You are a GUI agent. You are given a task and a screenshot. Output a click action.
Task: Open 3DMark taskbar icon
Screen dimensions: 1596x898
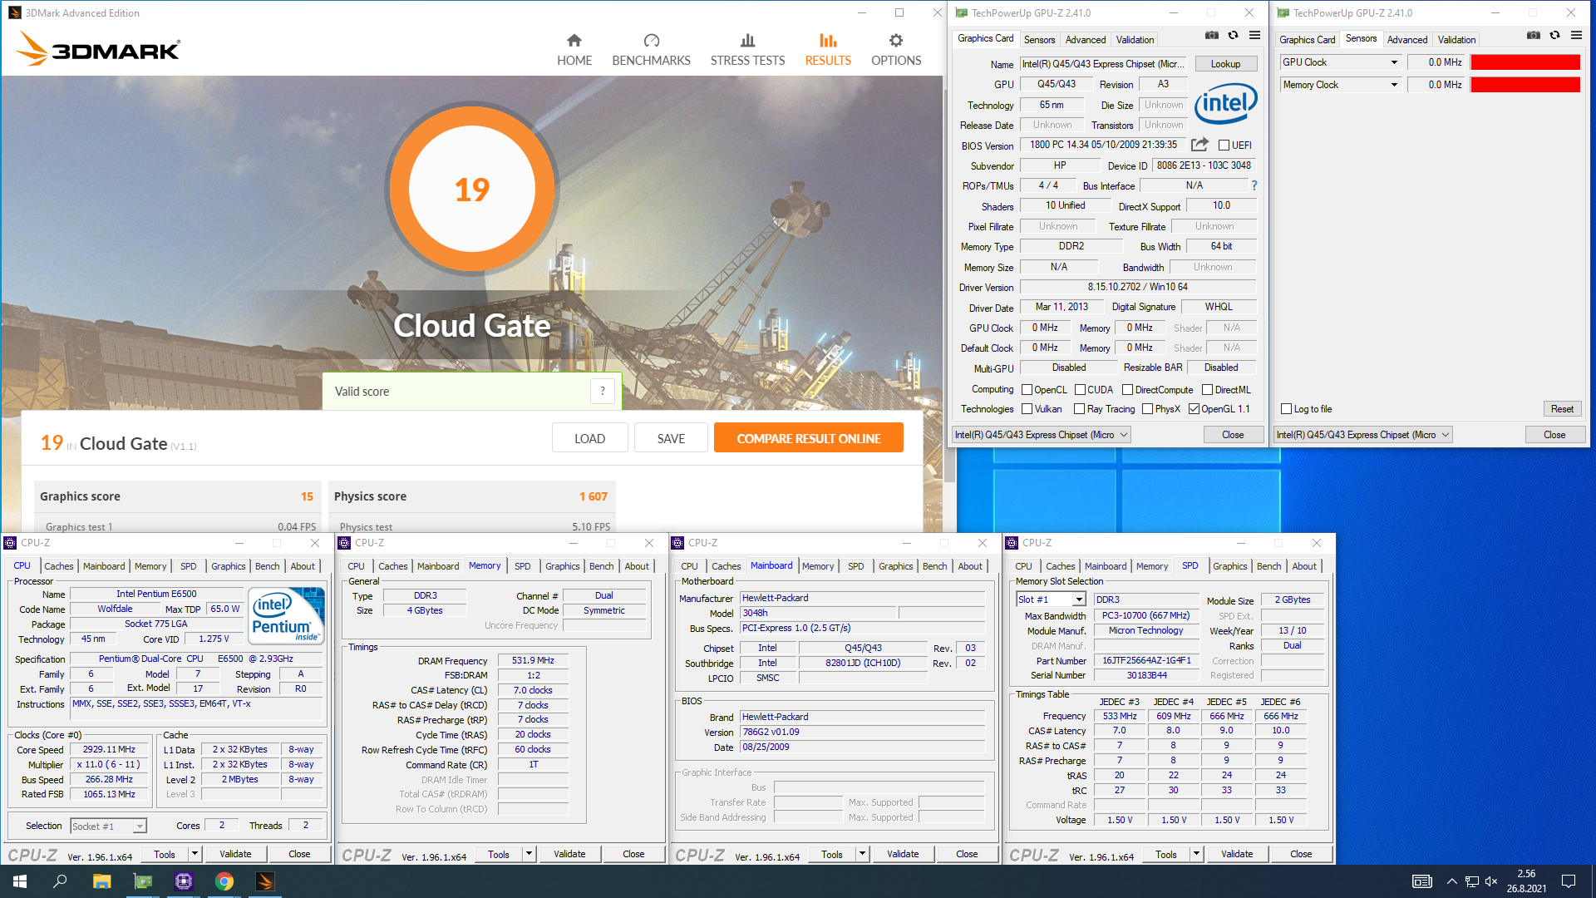click(265, 881)
